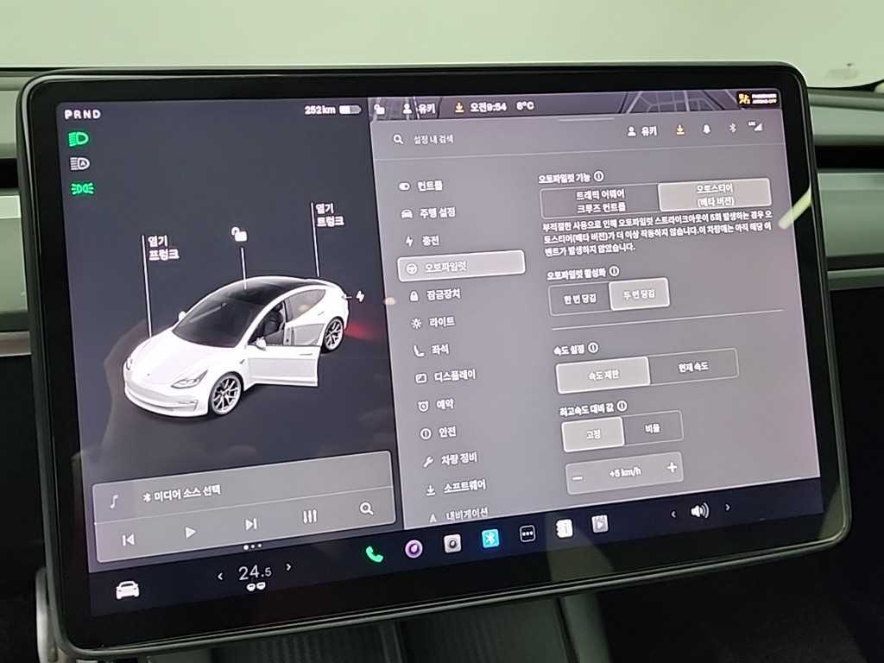
Task: Open the media equalizer icon
Action: pyautogui.click(x=310, y=516)
